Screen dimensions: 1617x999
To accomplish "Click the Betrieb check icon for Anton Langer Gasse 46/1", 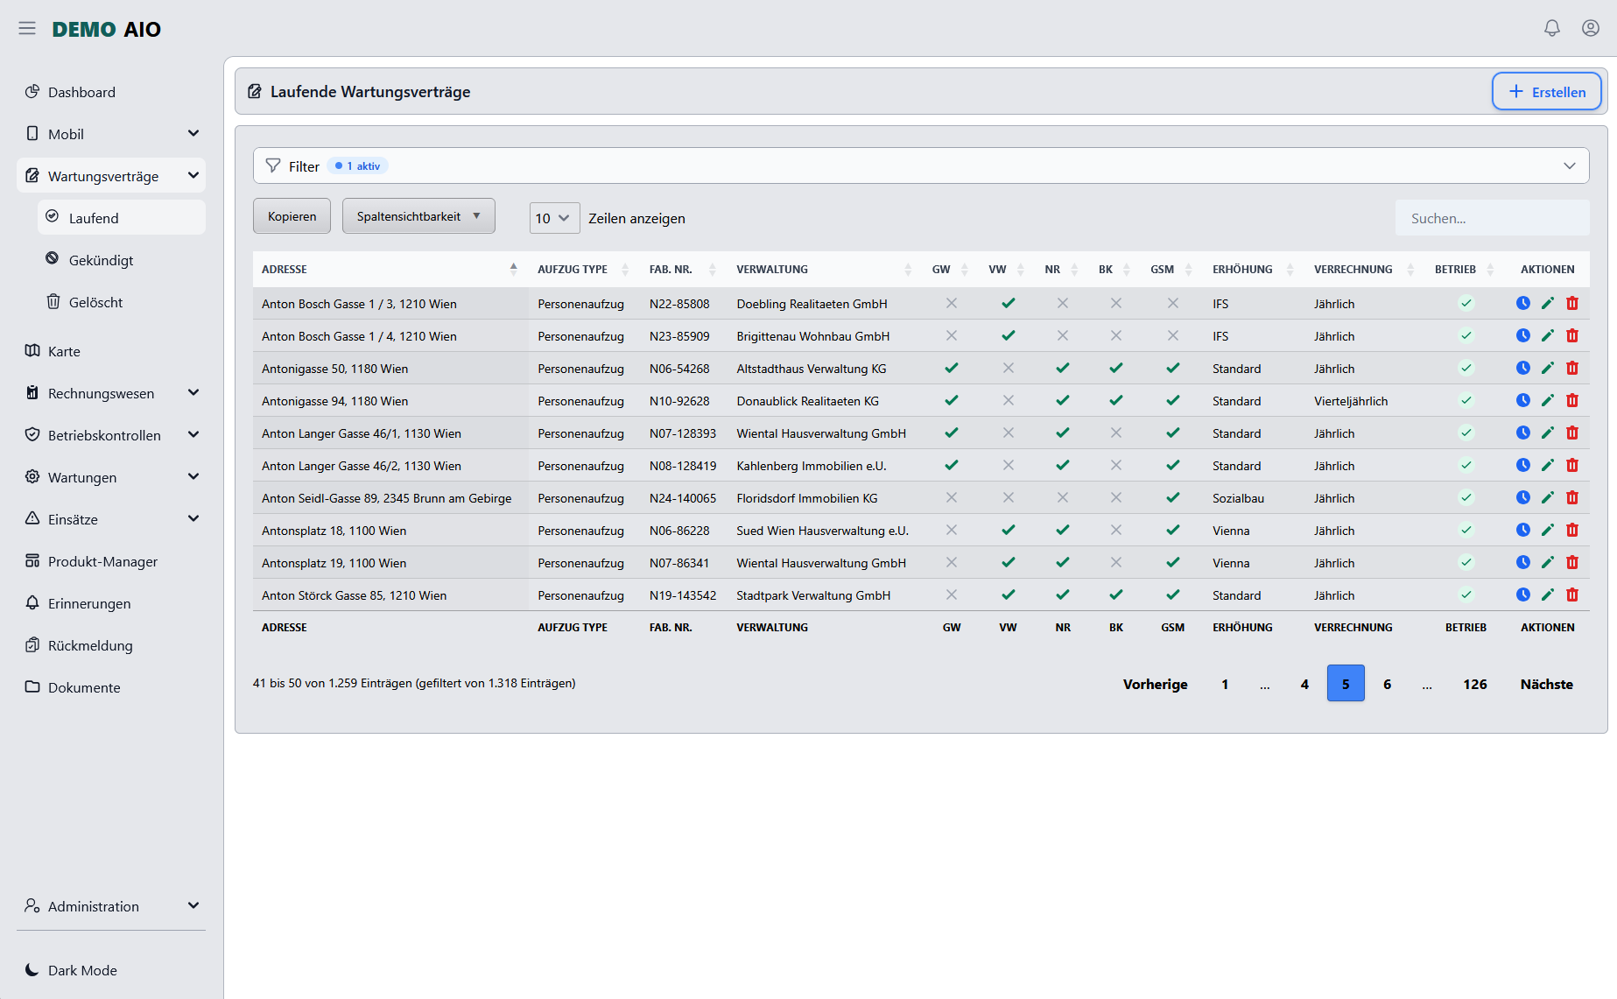I will [1466, 433].
